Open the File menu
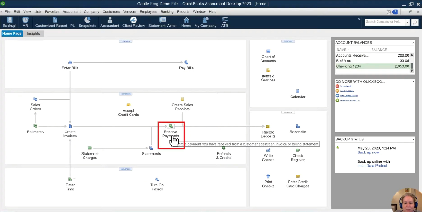 pos(7,12)
